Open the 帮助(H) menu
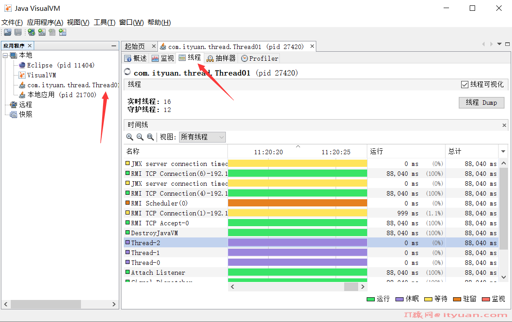This screenshot has height=322, width=512. (x=159, y=22)
